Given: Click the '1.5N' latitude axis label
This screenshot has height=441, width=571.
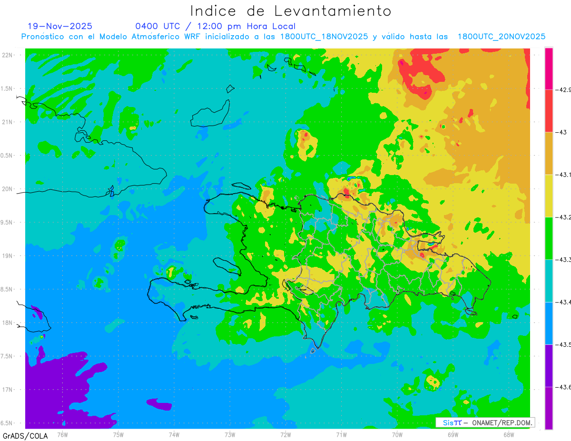Looking at the screenshot, I should (7, 88).
